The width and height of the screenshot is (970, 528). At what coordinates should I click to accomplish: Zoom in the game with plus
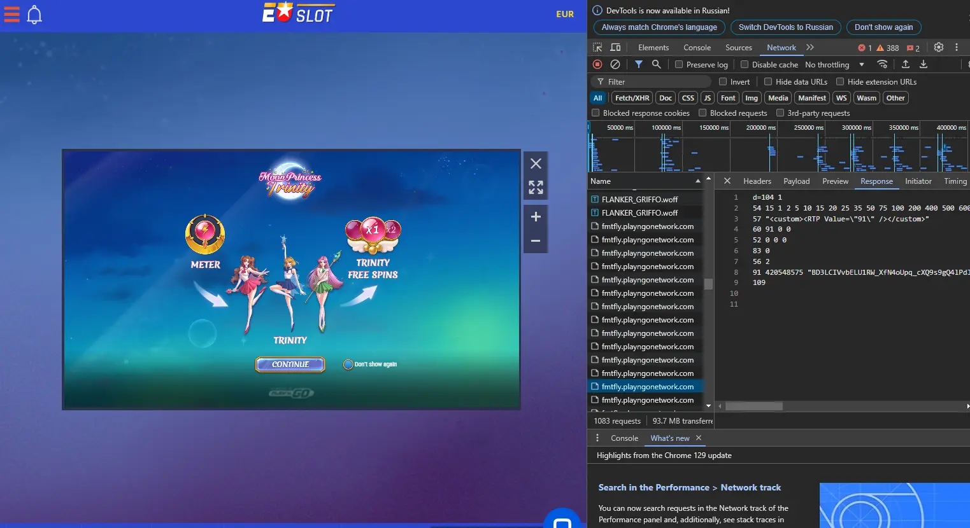[536, 216]
